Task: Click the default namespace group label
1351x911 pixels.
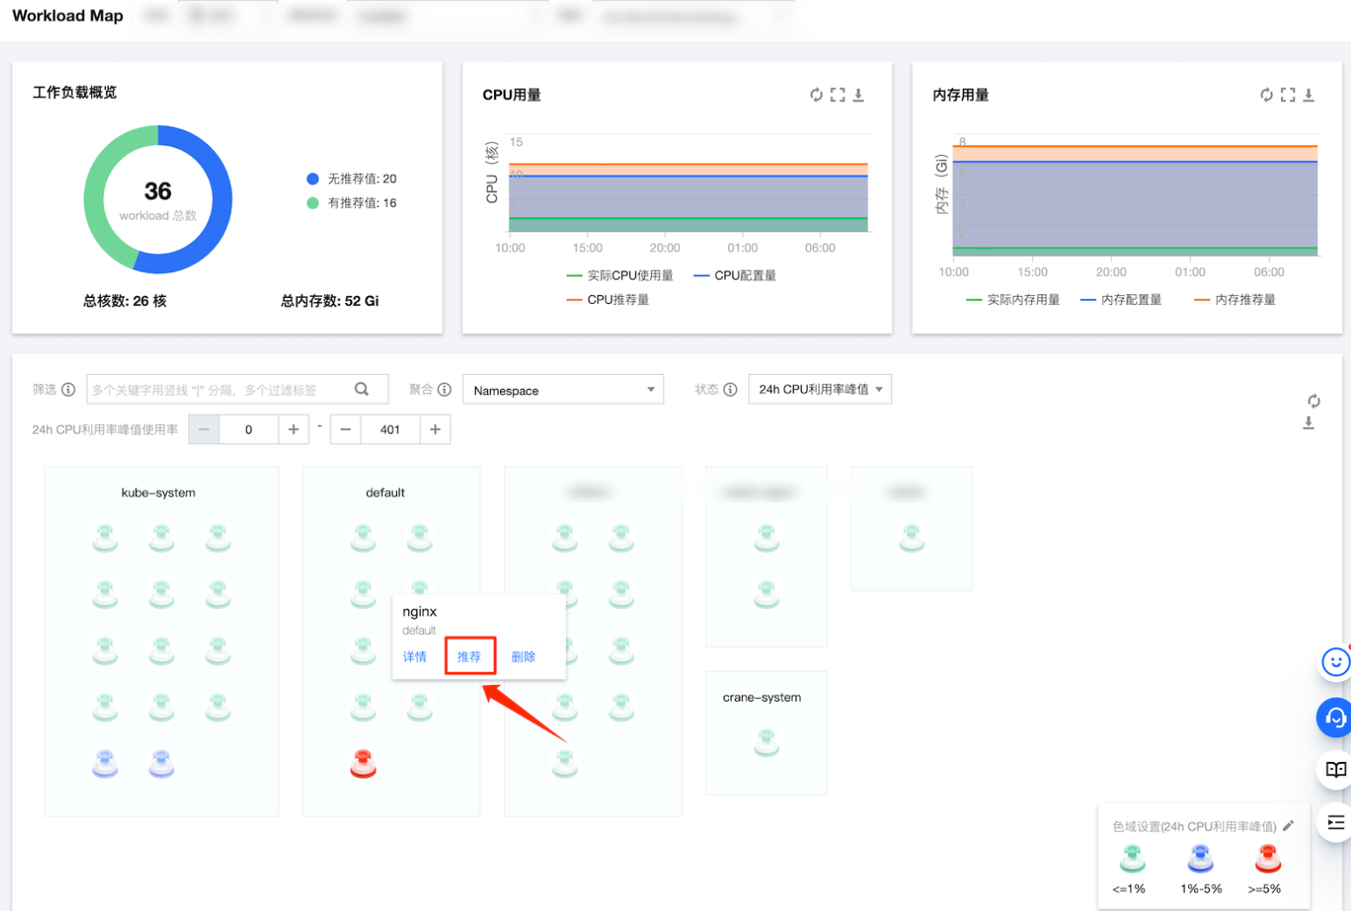Action: click(385, 492)
